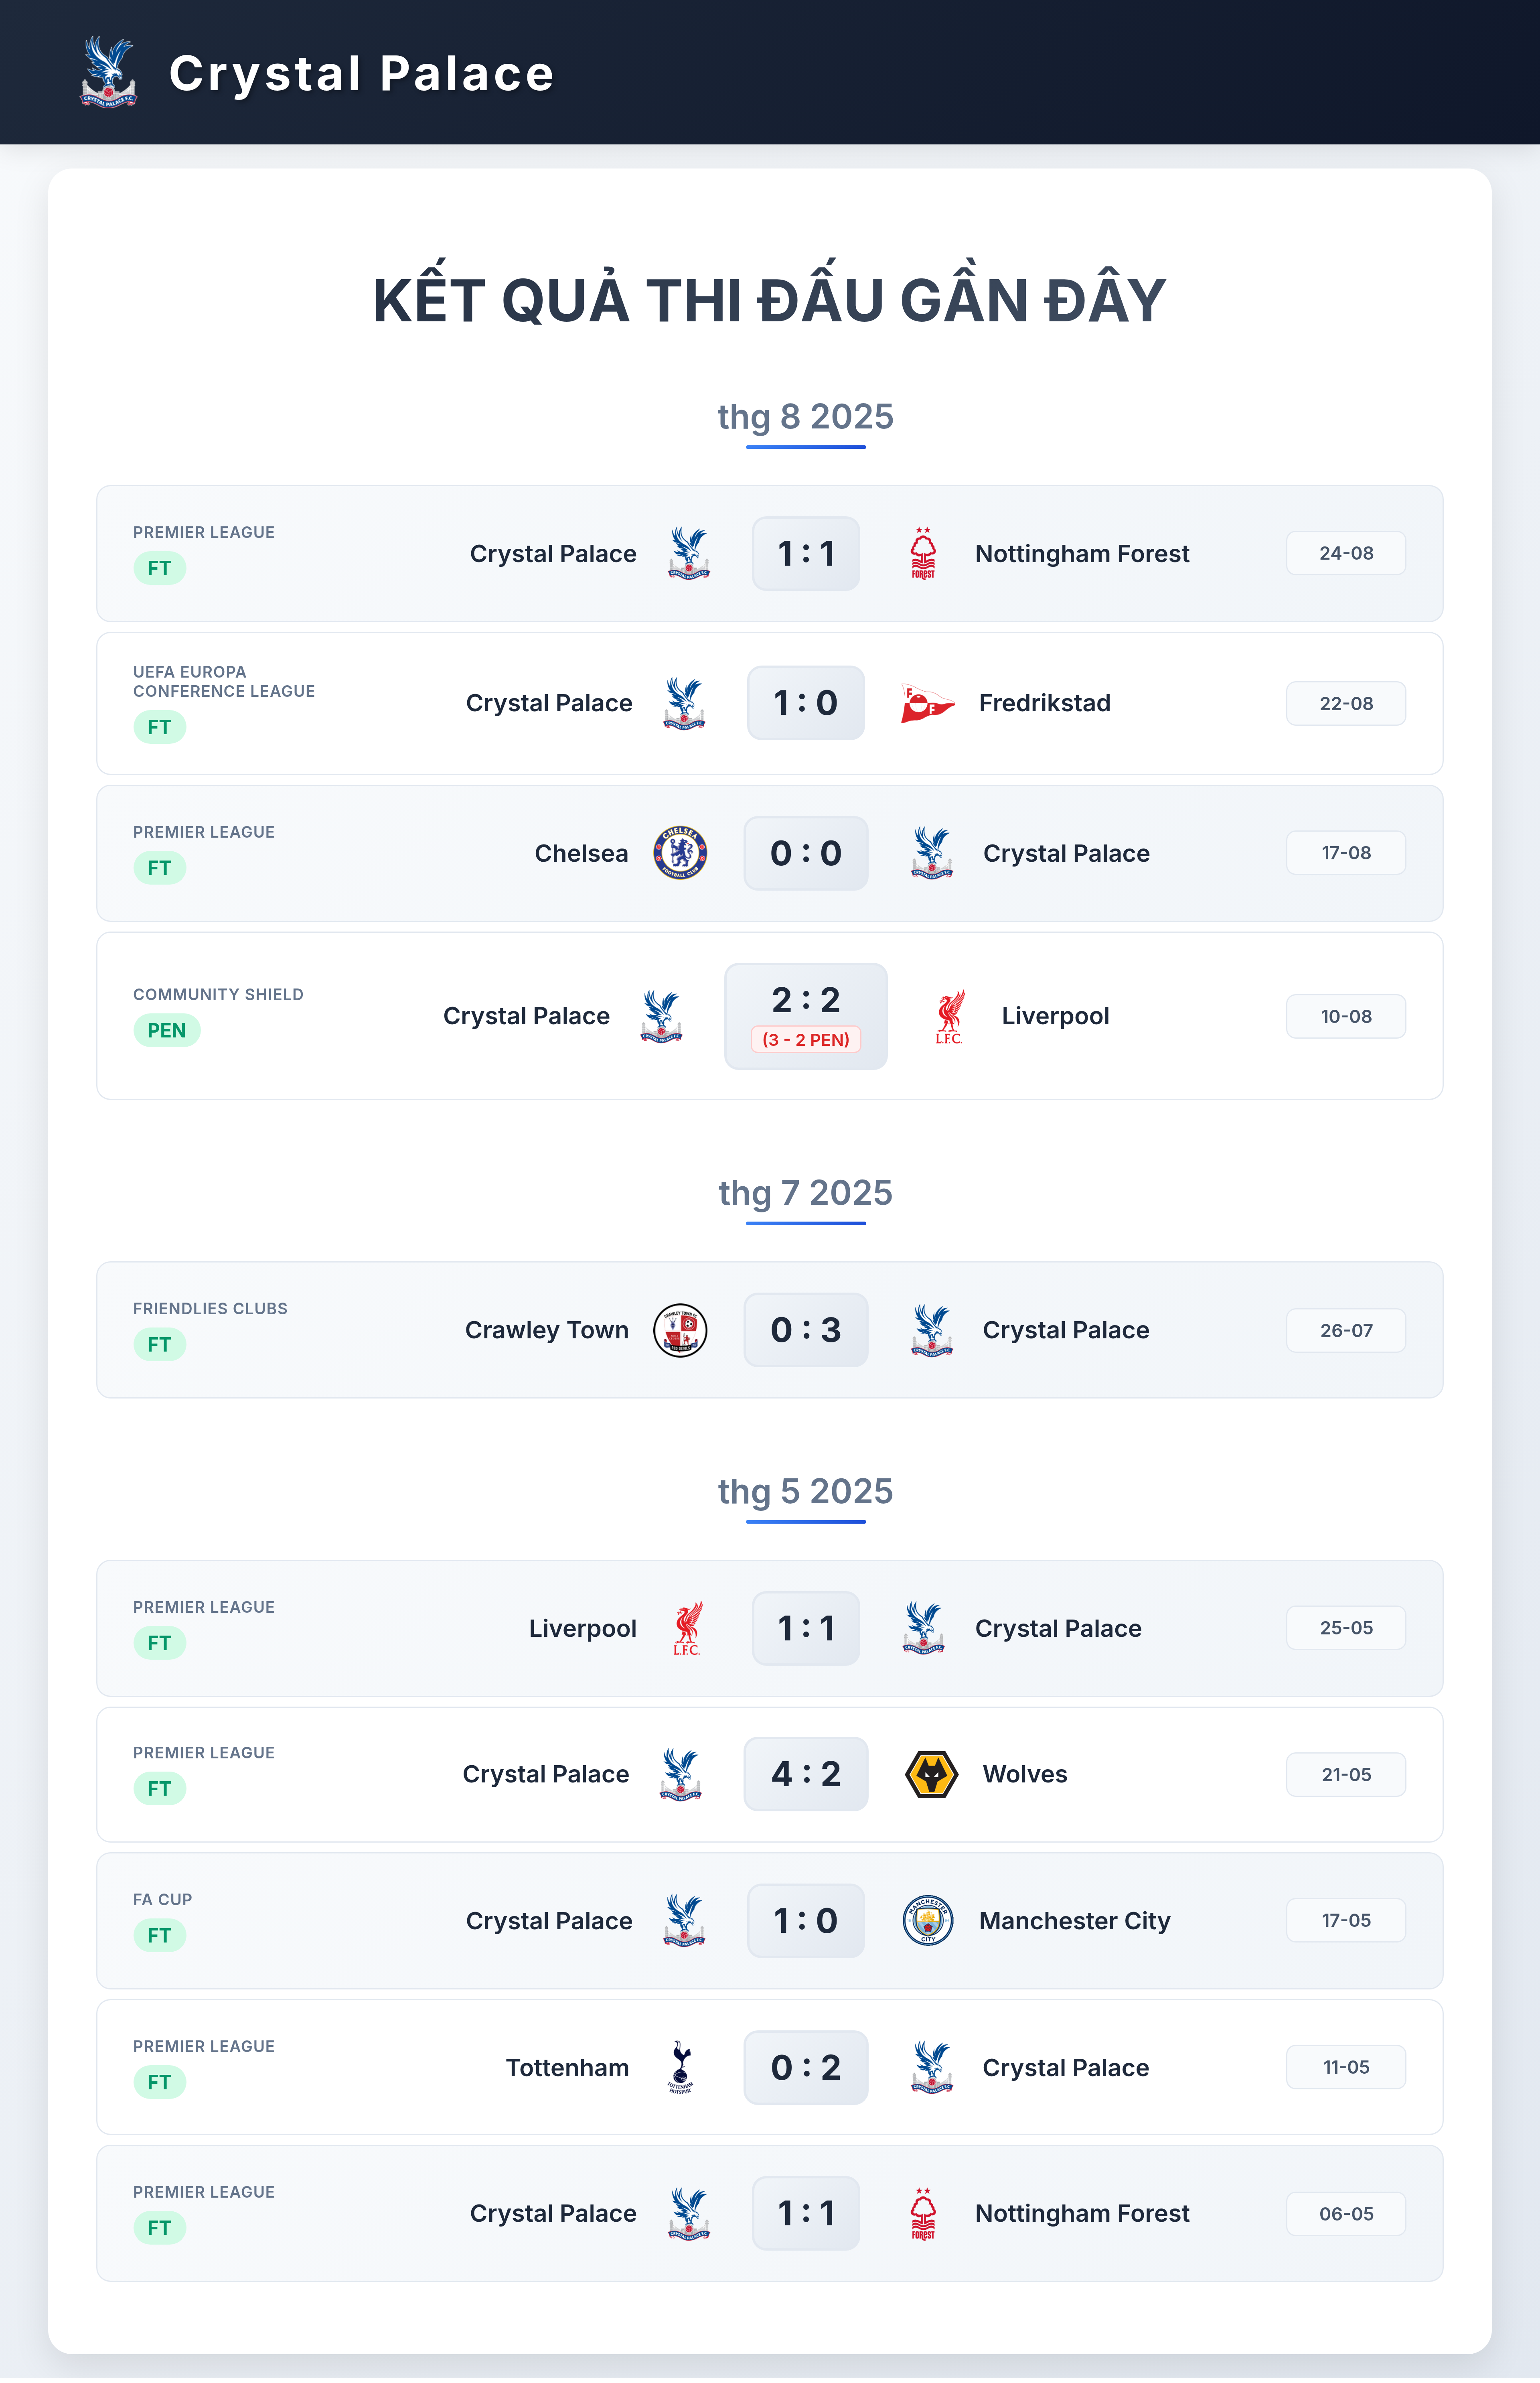
Task: Click the Chelsea club badge
Action: point(680,853)
